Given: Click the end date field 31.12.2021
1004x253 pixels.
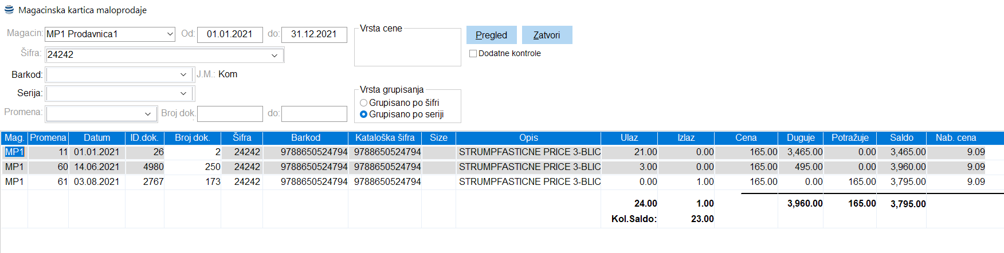Looking at the screenshot, I should (314, 35).
